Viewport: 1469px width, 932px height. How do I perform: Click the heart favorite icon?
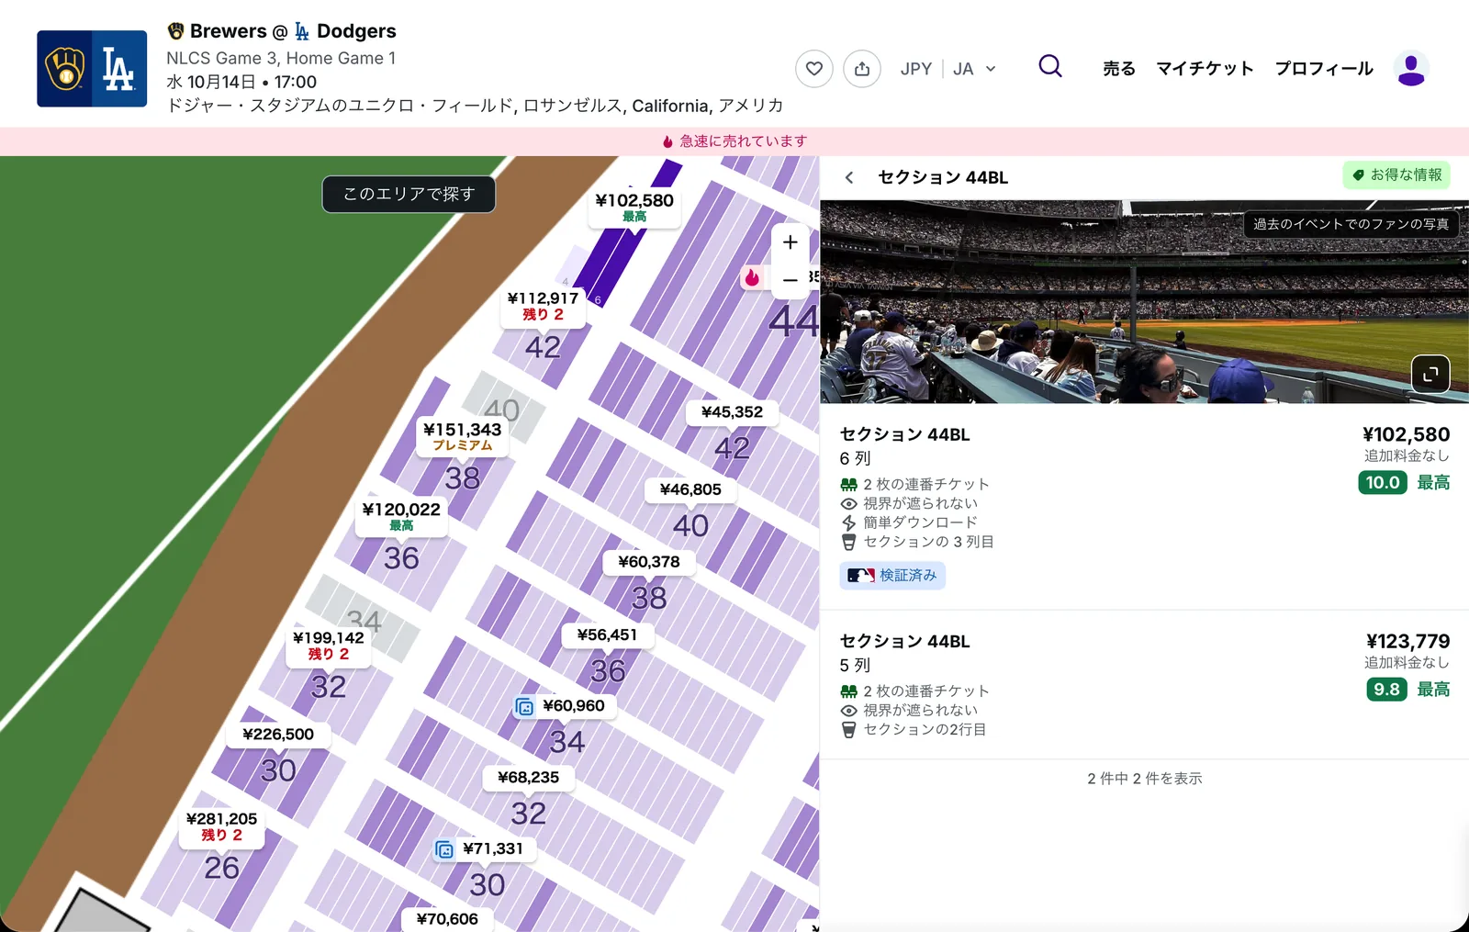click(x=814, y=69)
